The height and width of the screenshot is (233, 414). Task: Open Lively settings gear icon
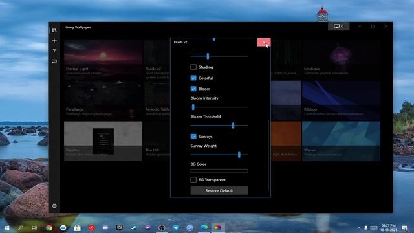coord(54,206)
